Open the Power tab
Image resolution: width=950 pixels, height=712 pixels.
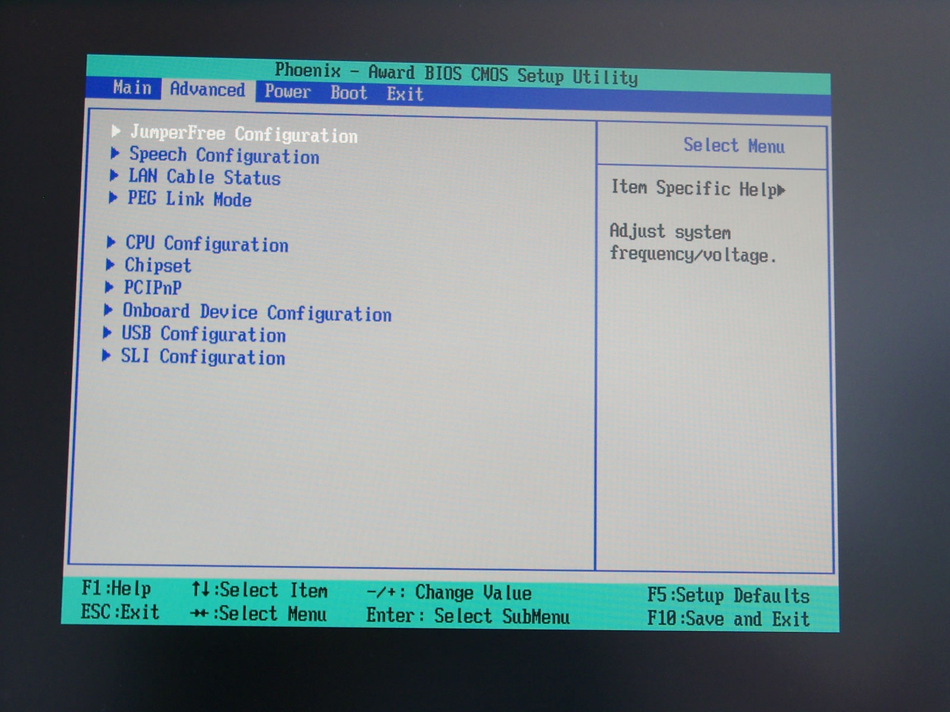coord(287,91)
